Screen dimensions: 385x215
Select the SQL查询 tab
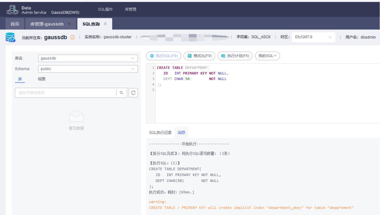[91, 24]
